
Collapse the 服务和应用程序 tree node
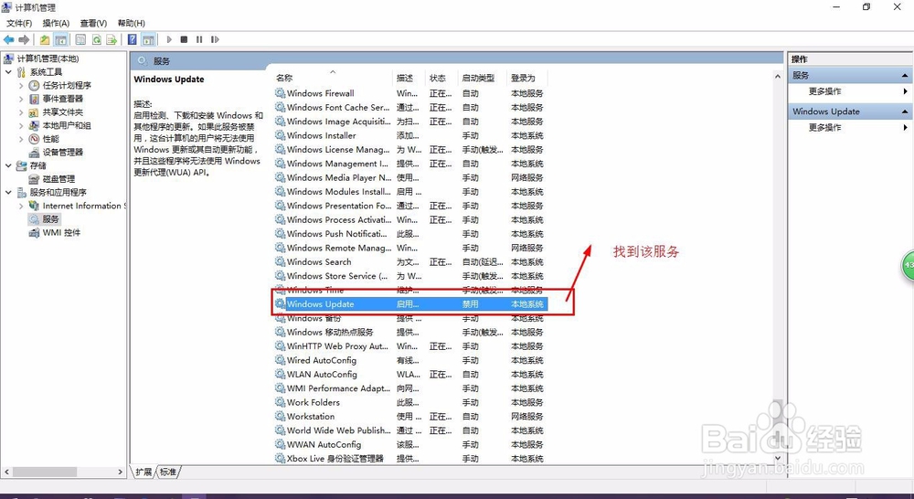tap(8, 192)
